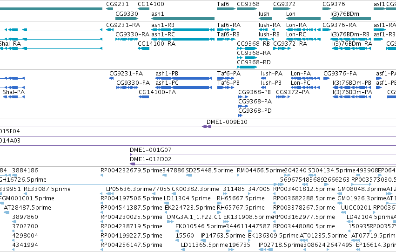Open EST AT28487.5prime

point(27,208)
